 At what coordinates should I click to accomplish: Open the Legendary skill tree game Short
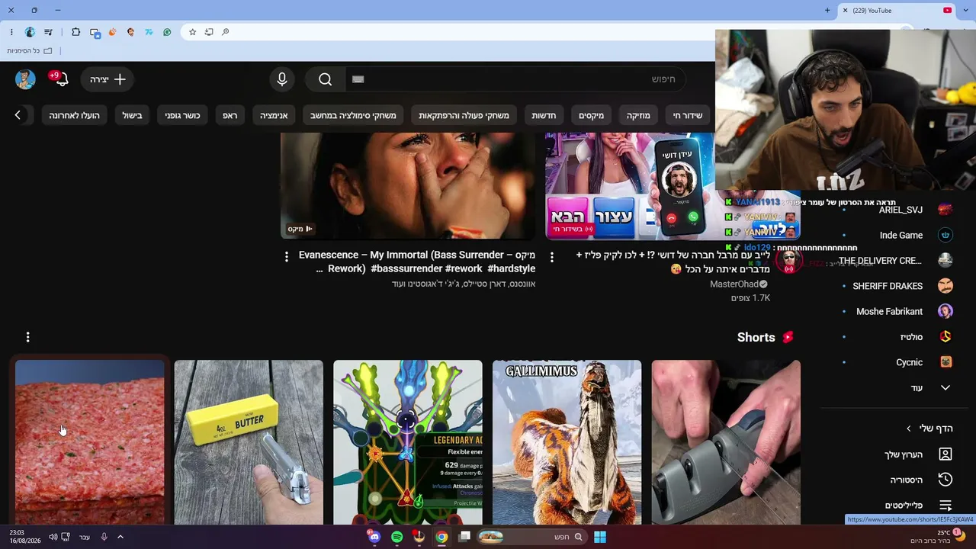pyautogui.click(x=408, y=442)
